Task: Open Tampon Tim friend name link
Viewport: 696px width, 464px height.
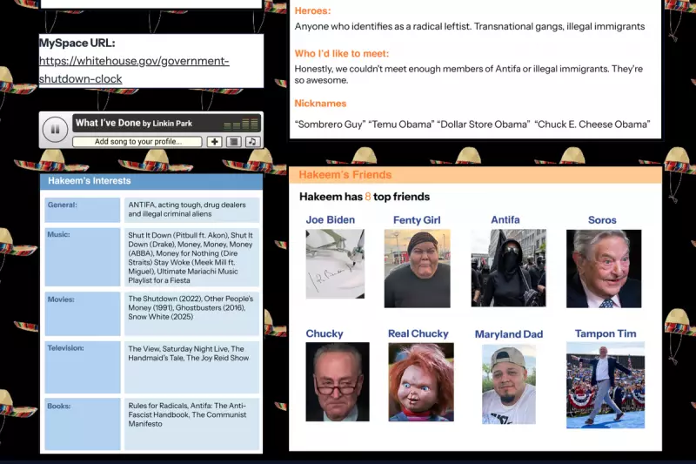Action: (x=606, y=334)
